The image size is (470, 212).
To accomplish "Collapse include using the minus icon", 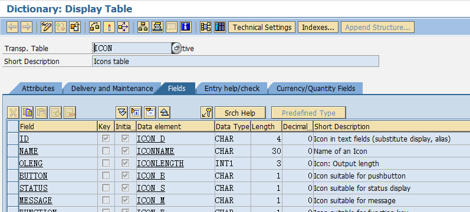I will point(150,113).
